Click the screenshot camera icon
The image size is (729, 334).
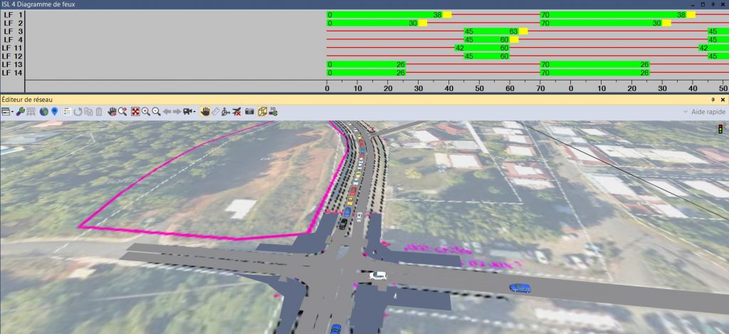tap(249, 112)
